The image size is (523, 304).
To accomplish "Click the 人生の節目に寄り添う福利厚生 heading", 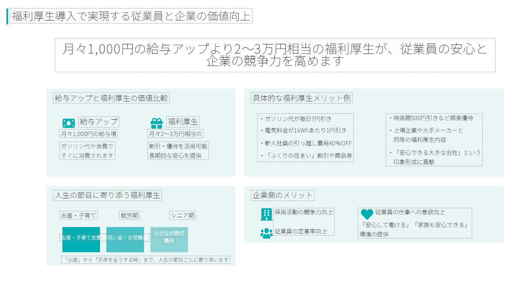I will [107, 195].
